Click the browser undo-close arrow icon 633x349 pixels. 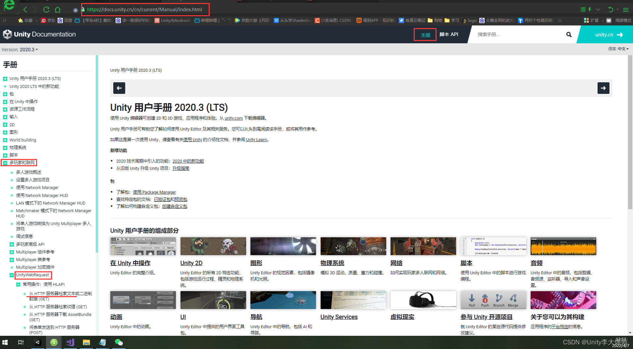tap(610, 10)
